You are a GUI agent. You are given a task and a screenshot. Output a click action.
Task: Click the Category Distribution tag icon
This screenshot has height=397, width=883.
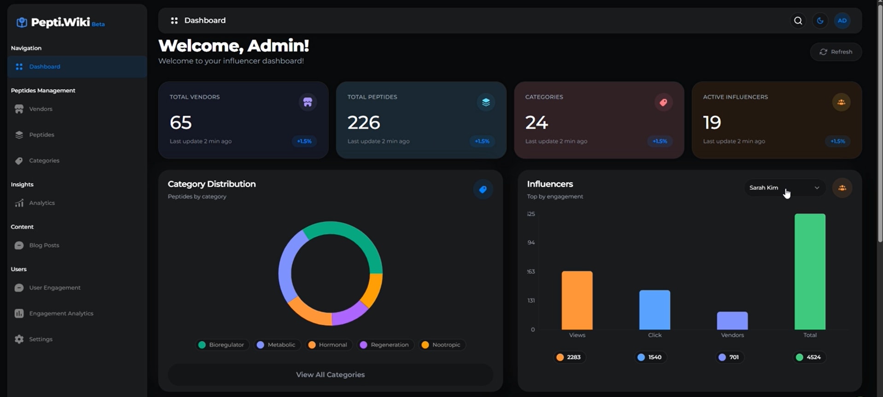[483, 189]
